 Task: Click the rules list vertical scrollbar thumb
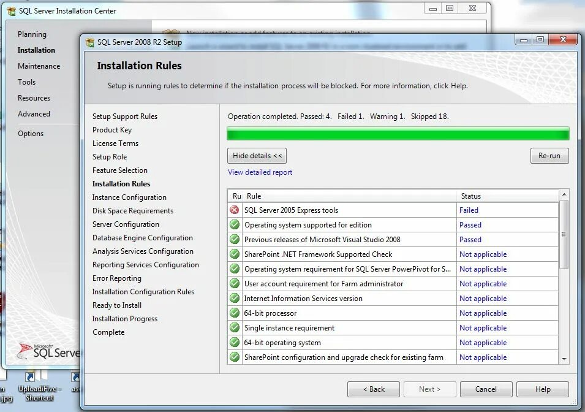(564, 234)
